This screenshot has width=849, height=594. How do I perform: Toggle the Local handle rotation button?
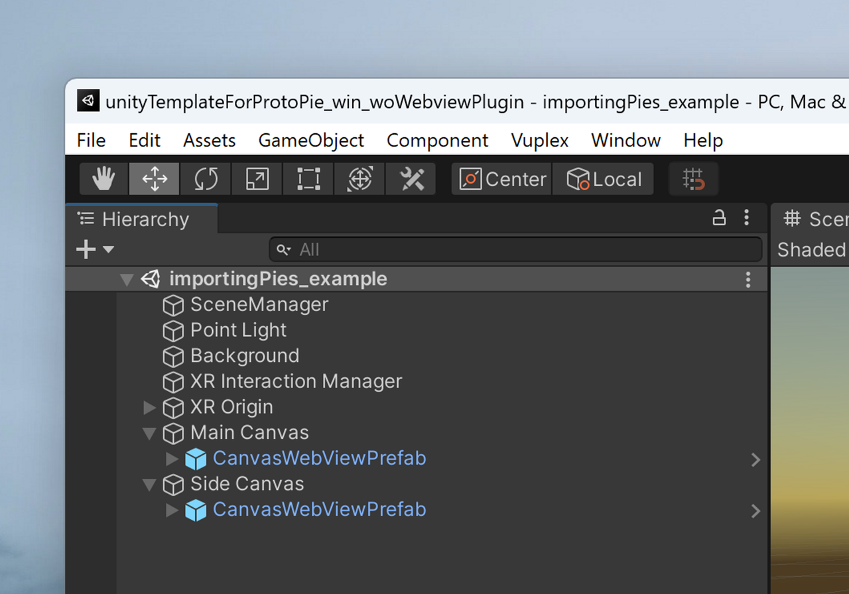(603, 179)
